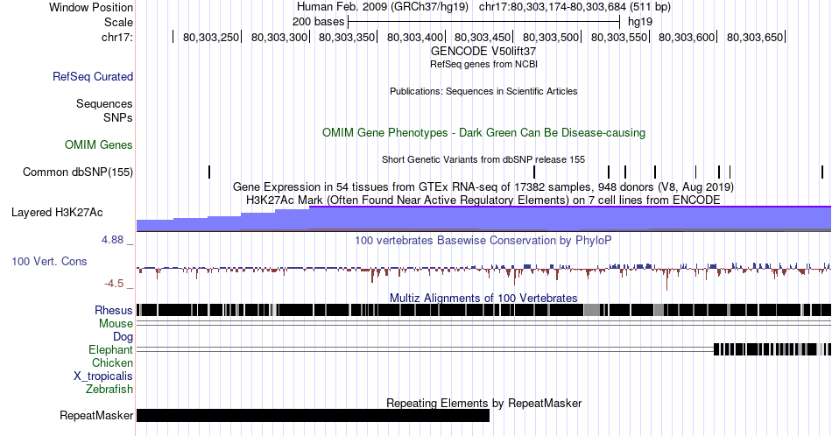This screenshot has width=832, height=436.
Task: Select the Common dbSNP(155) track label
Action: (77, 172)
